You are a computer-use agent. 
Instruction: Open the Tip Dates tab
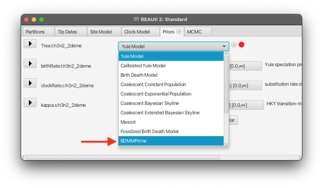coord(71,32)
